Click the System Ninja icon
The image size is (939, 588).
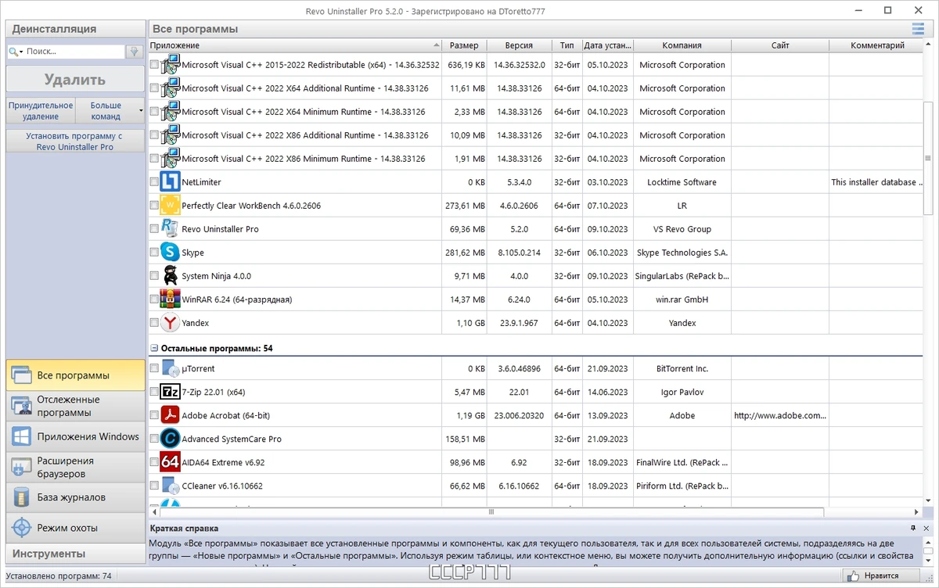tap(170, 276)
